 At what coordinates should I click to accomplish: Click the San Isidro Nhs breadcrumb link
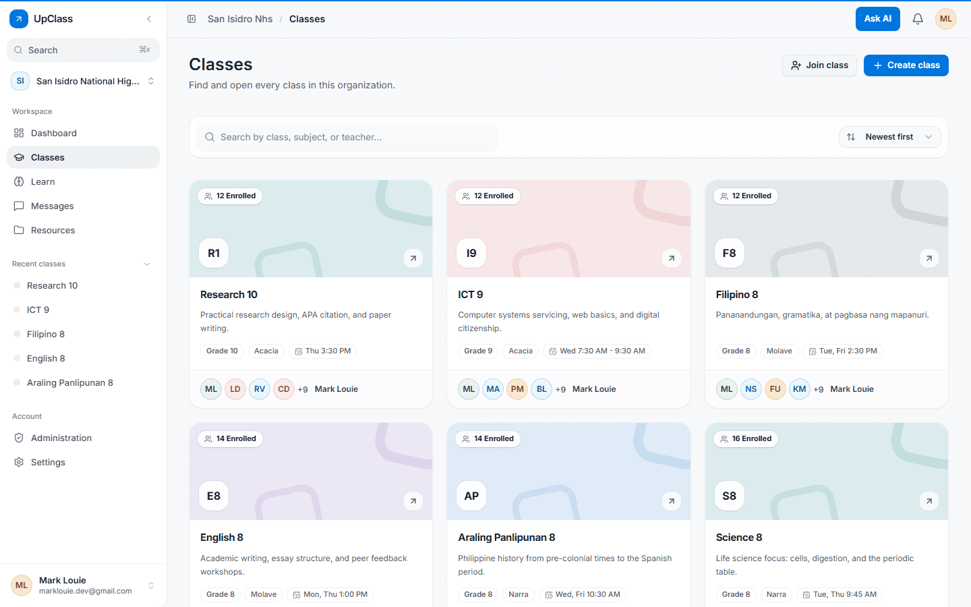coord(240,19)
